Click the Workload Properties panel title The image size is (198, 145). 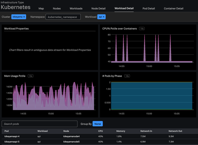click(x=16, y=29)
